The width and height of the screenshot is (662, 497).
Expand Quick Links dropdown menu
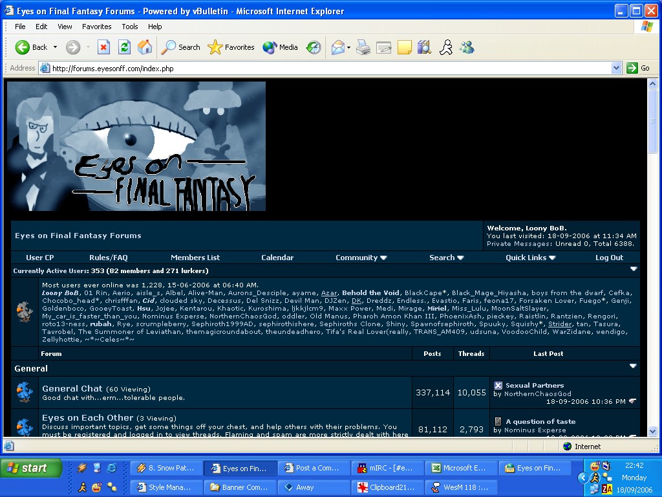point(530,258)
